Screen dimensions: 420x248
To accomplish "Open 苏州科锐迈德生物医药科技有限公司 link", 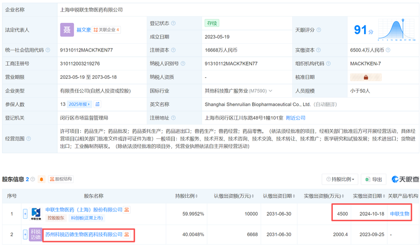I will click(84, 234).
